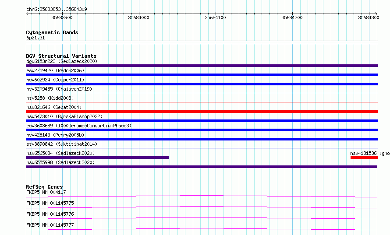390x235 pixels.
Task: Select the blue bar under nsv428143 (Perry2008b)
Action: coord(202,139)
